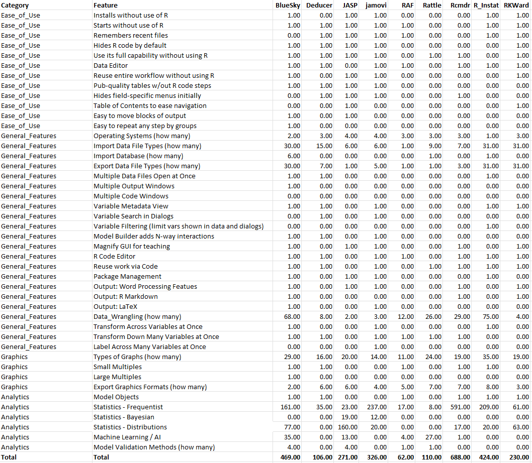Image resolution: width=532 pixels, height=463 pixels.
Task: Select JASP's 160.00 Distributions value
Action: point(348,427)
